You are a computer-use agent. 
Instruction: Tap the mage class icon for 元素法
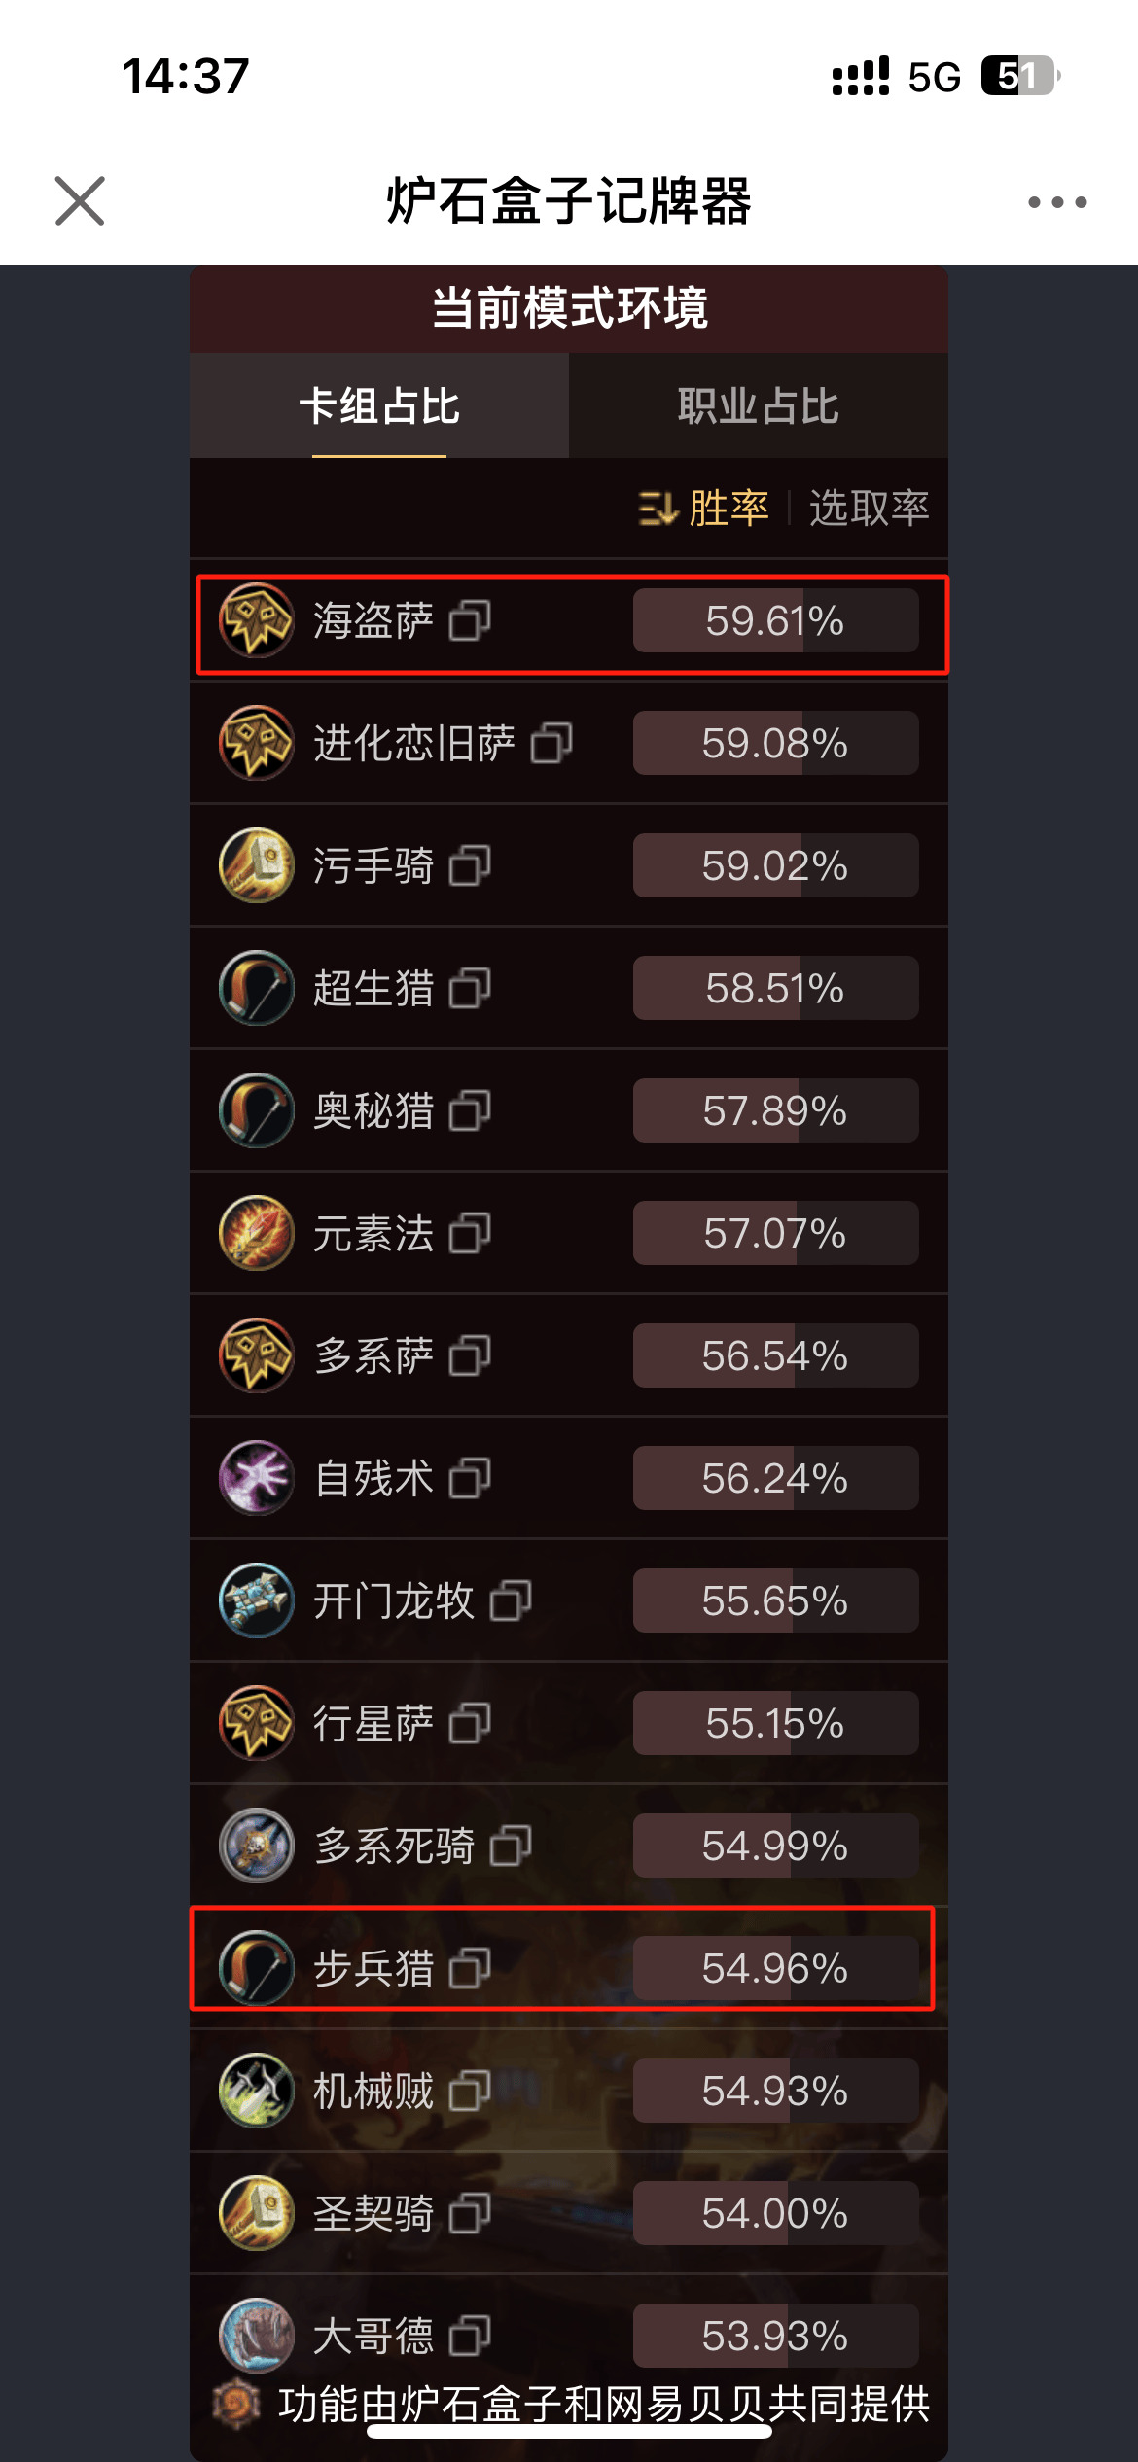tap(256, 1233)
